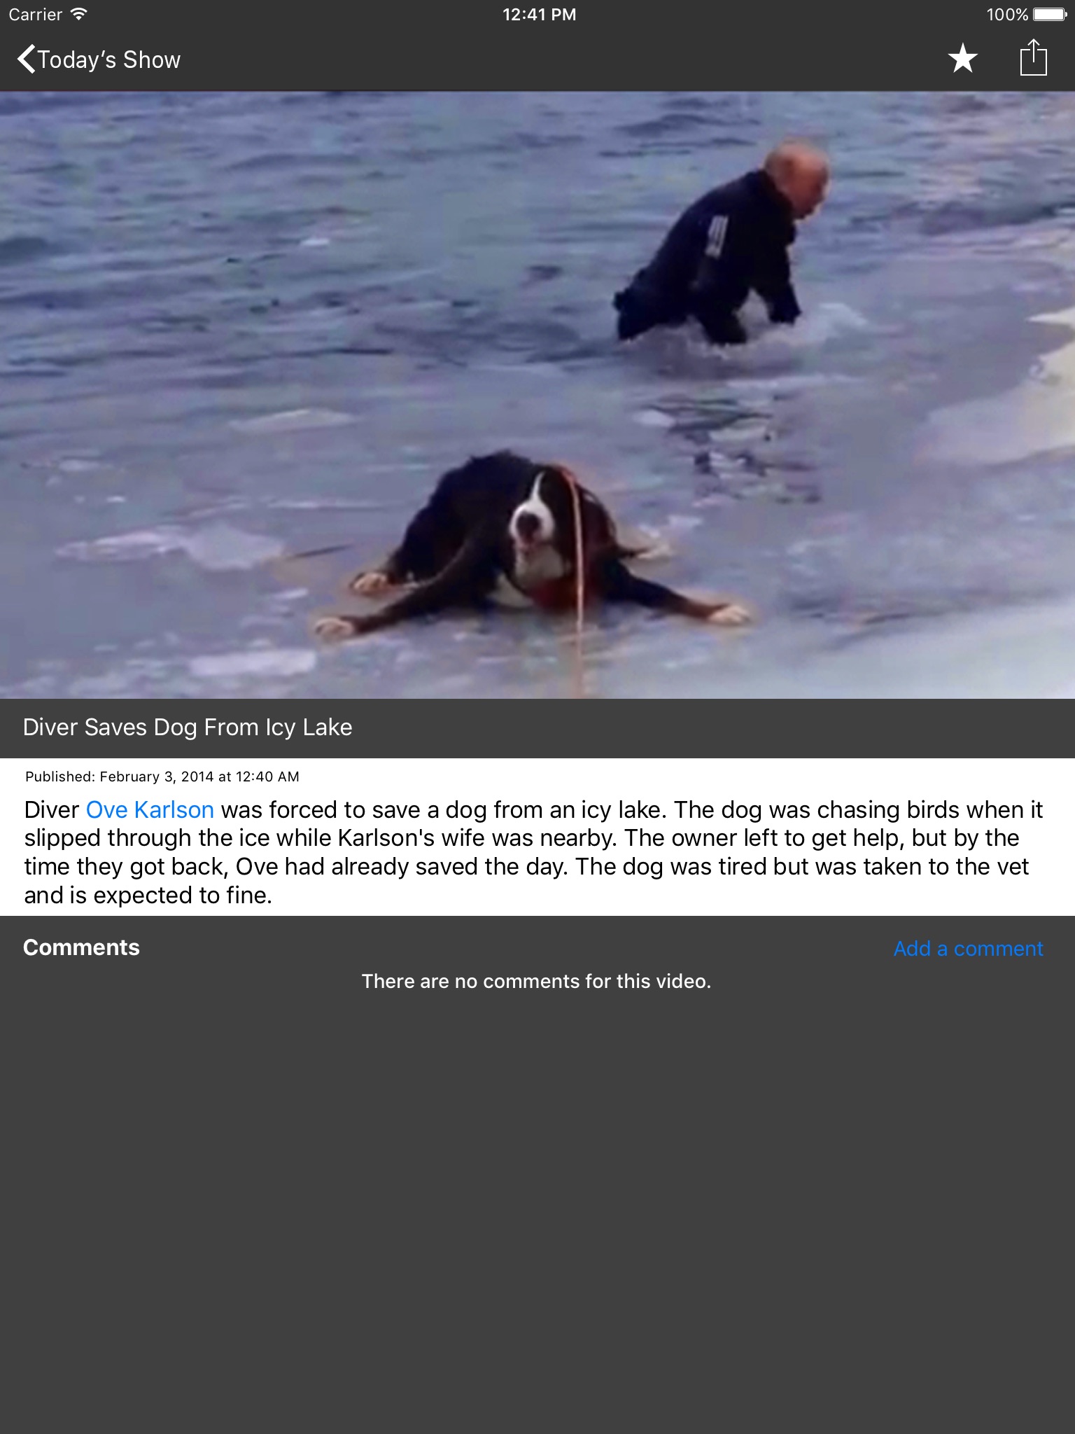Click the Comments section header
Viewport: 1075px width, 1434px height.
[81, 947]
